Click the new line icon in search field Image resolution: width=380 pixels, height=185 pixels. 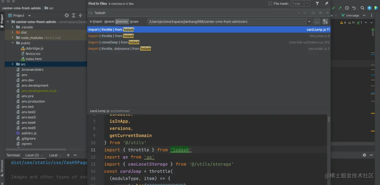305,13
